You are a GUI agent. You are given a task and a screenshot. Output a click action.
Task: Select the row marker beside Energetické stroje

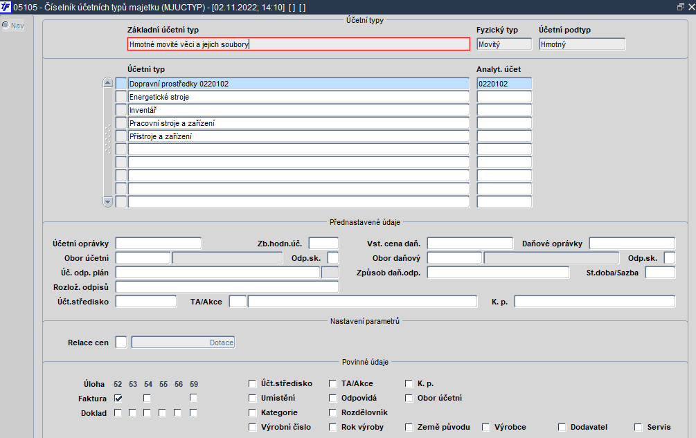(121, 97)
